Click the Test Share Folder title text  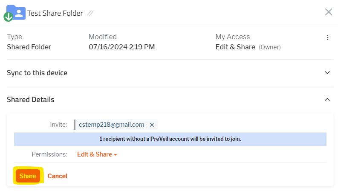(55, 13)
